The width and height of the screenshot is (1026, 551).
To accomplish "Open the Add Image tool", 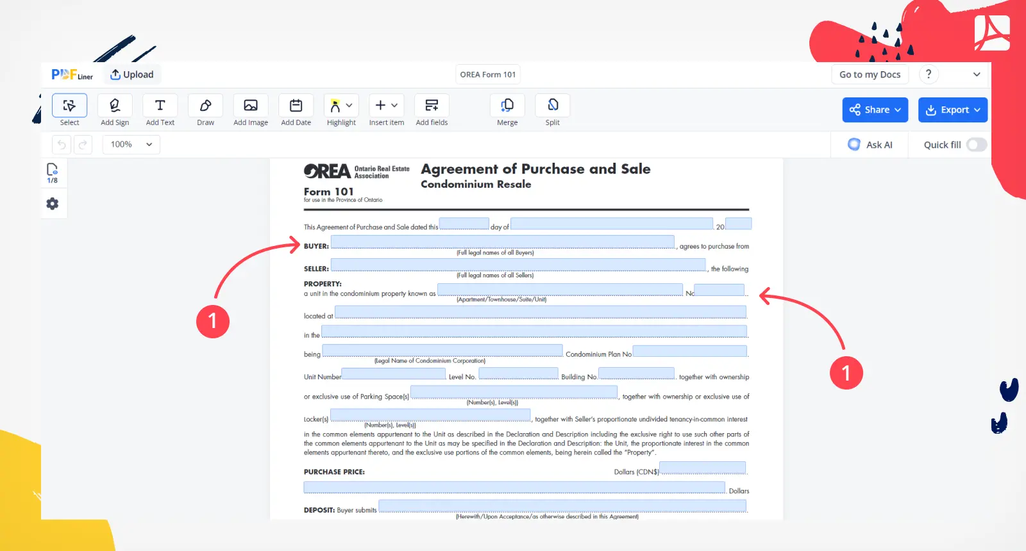I will click(x=251, y=105).
